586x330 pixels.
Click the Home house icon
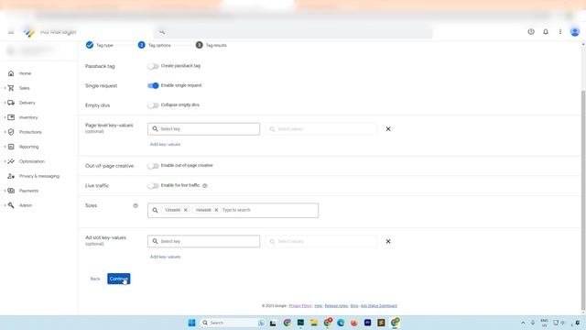click(11, 73)
